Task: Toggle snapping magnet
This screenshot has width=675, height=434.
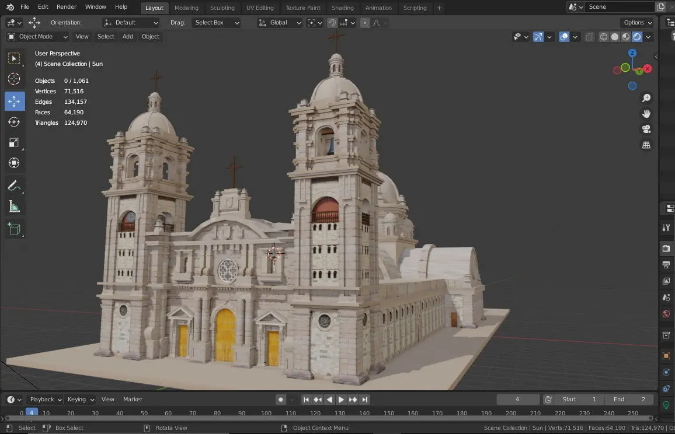Action: click(x=332, y=23)
